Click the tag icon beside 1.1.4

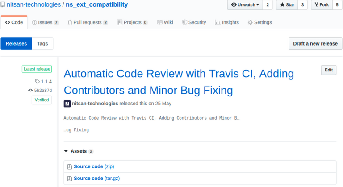tap(37, 81)
